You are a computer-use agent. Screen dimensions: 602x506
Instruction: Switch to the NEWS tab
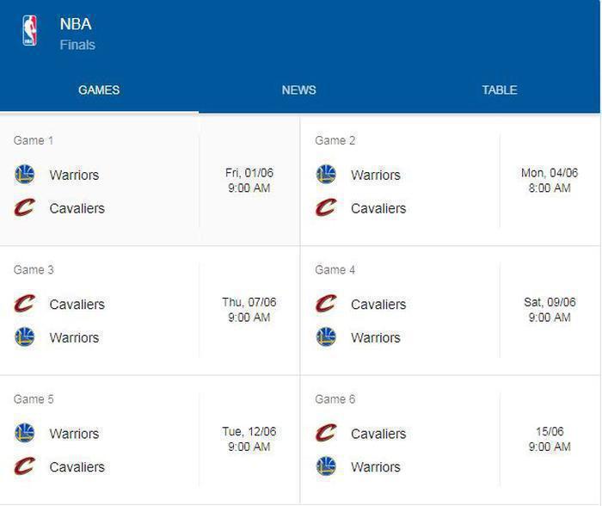click(298, 89)
